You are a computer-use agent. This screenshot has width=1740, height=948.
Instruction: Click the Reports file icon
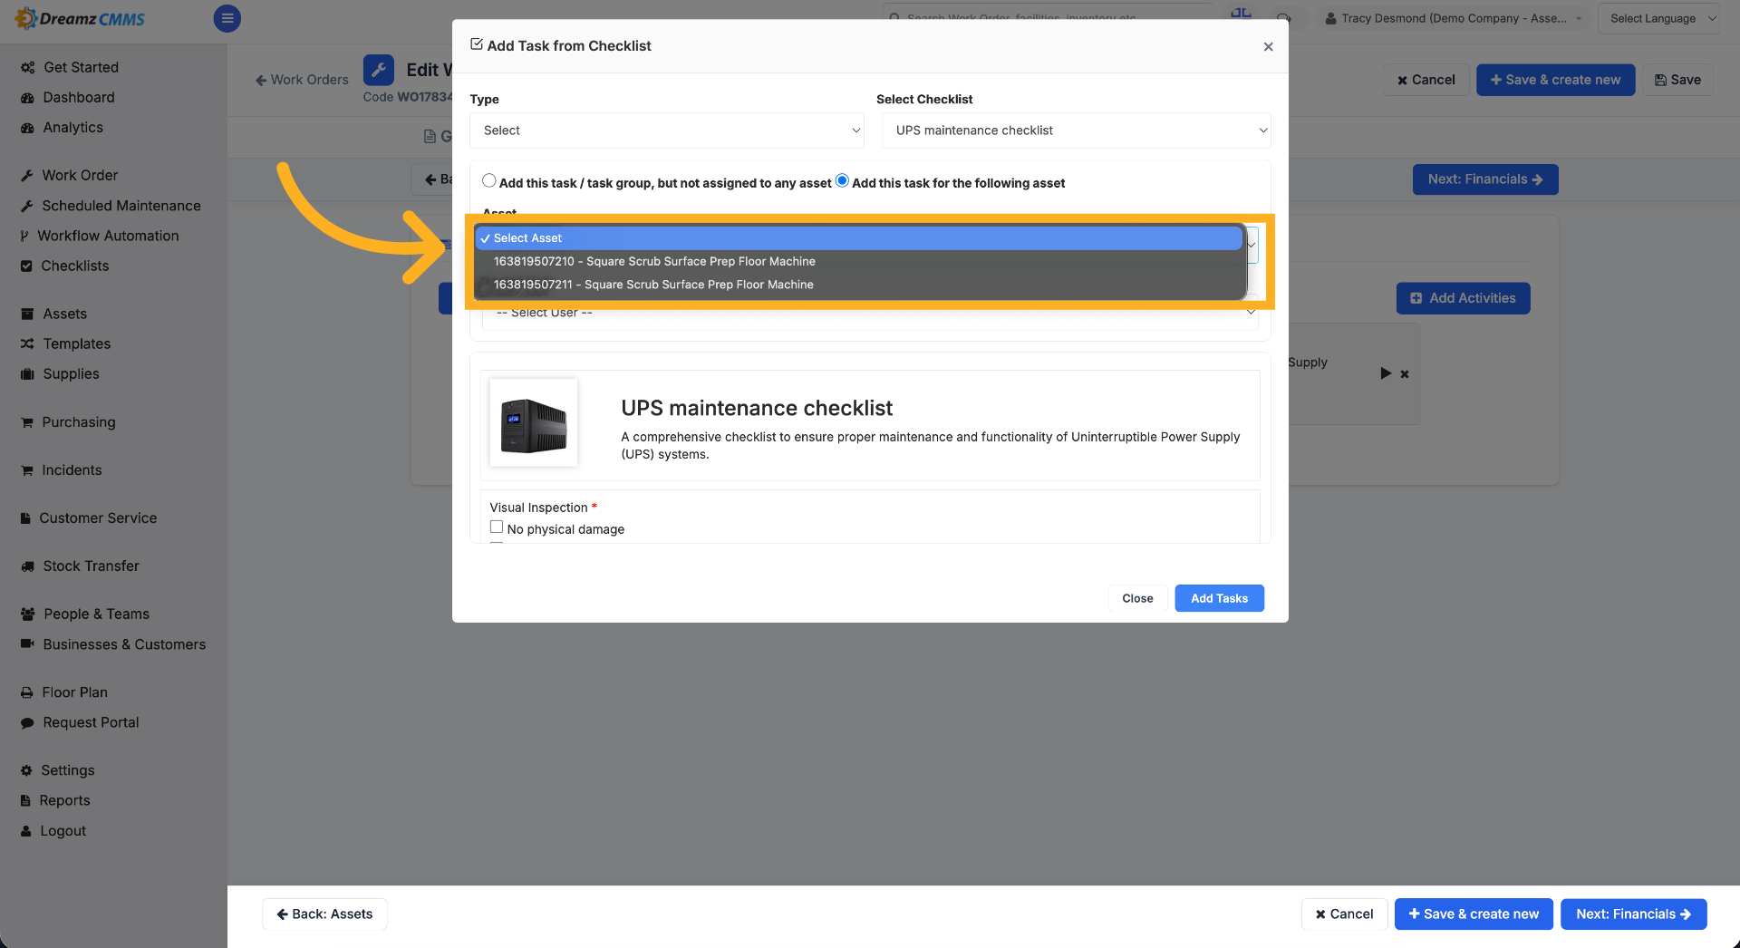coord(25,800)
